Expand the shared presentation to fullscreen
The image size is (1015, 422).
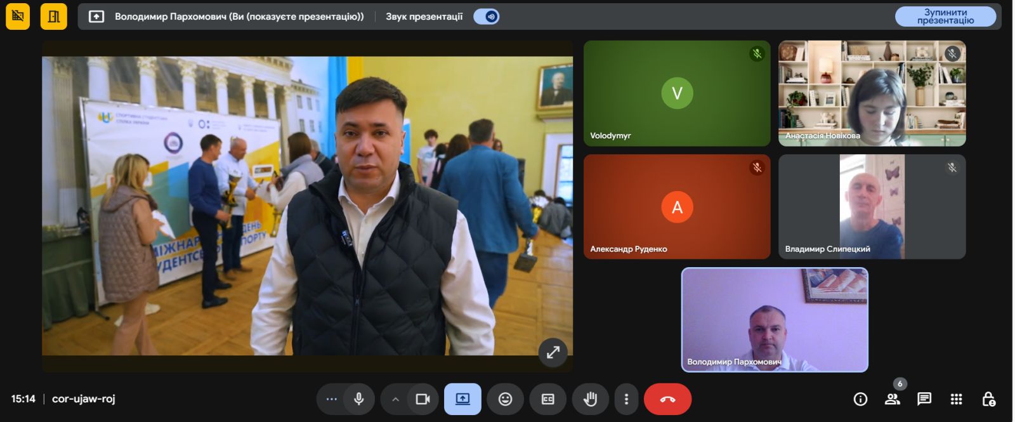553,352
